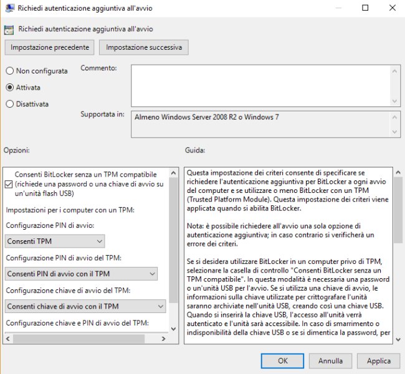Image resolution: width=405 pixels, height=374 pixels.
Task: Select the 'Non configurata' radio button
Action: pyautogui.click(x=9, y=71)
